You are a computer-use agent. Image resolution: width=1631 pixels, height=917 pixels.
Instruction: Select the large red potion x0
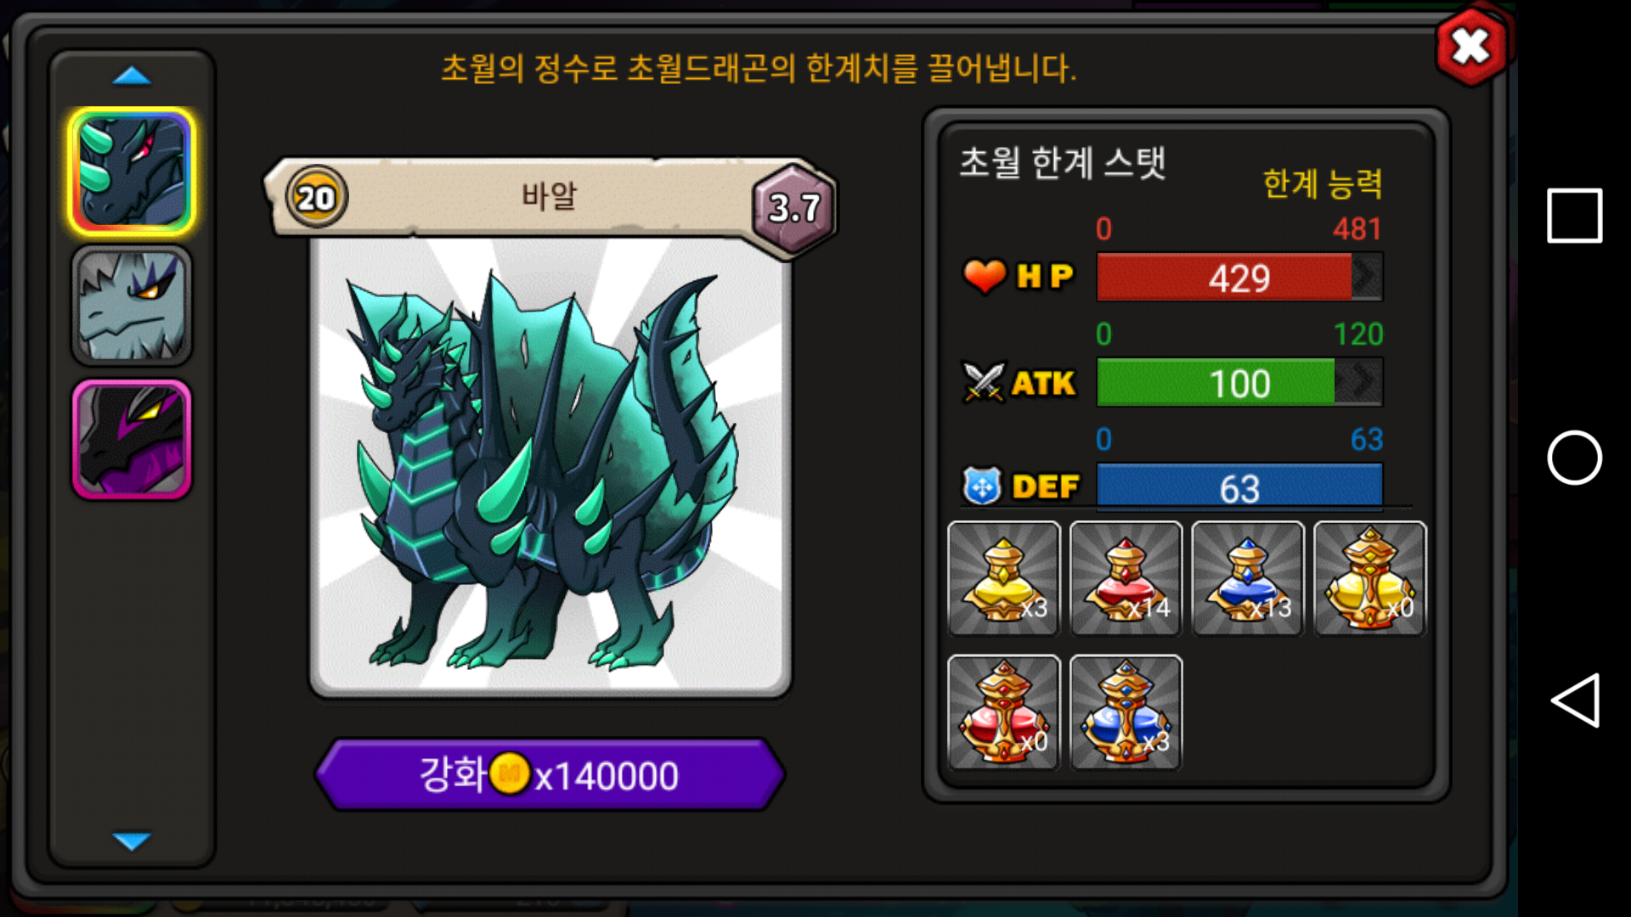tap(1004, 712)
